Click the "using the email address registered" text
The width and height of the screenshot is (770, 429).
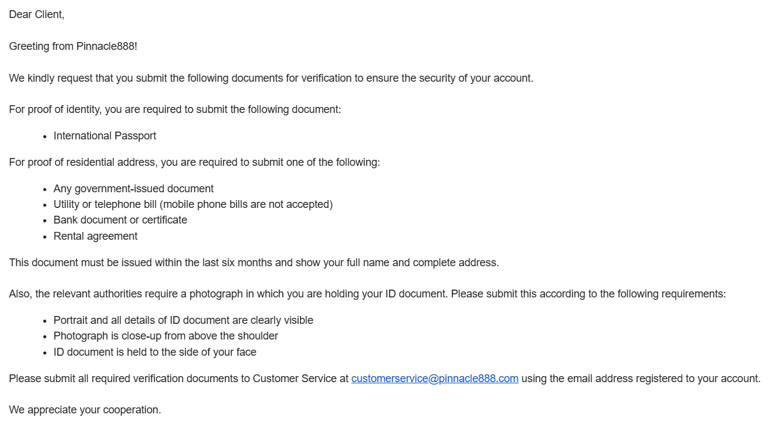[641, 379]
